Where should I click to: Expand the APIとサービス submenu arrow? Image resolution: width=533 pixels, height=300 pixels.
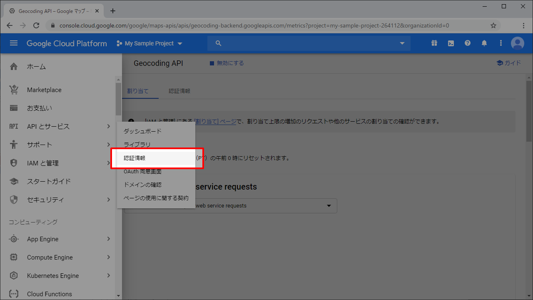pos(108,127)
